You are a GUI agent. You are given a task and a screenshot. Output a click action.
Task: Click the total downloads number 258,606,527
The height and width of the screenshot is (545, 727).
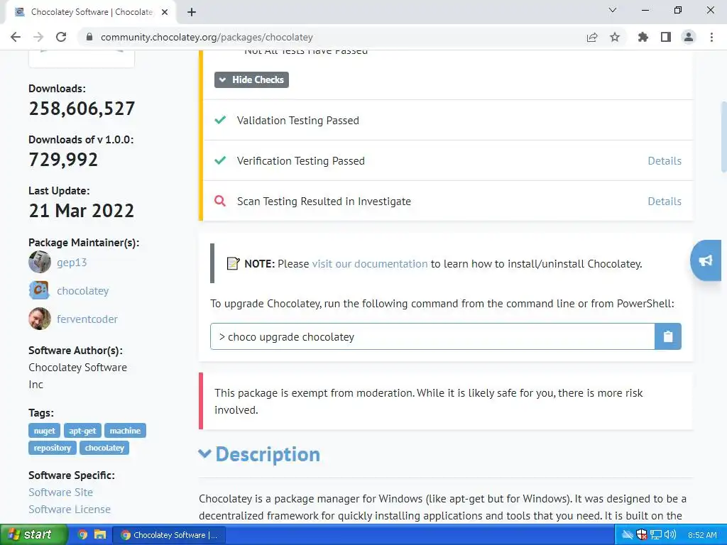(x=82, y=109)
